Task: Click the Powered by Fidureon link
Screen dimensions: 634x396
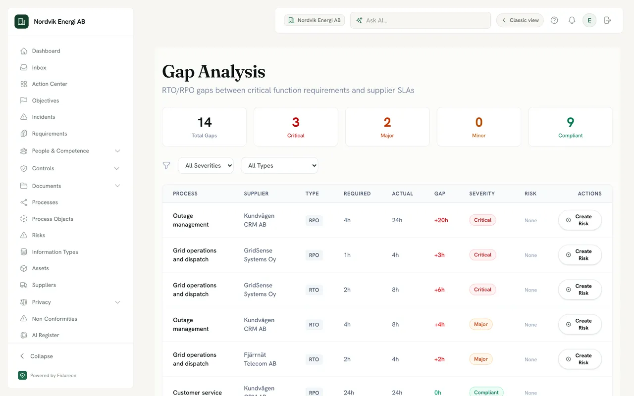Action: pos(47,375)
